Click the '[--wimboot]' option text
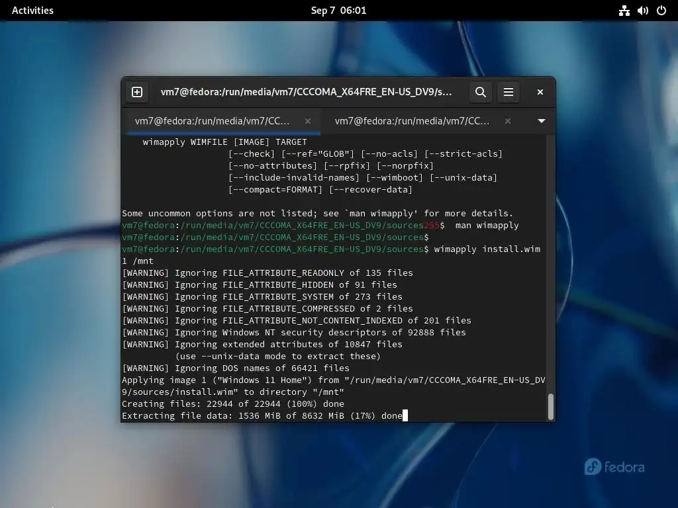The height and width of the screenshot is (508, 678). click(395, 177)
